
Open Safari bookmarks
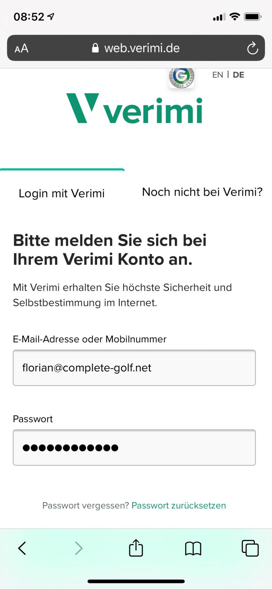click(x=193, y=548)
